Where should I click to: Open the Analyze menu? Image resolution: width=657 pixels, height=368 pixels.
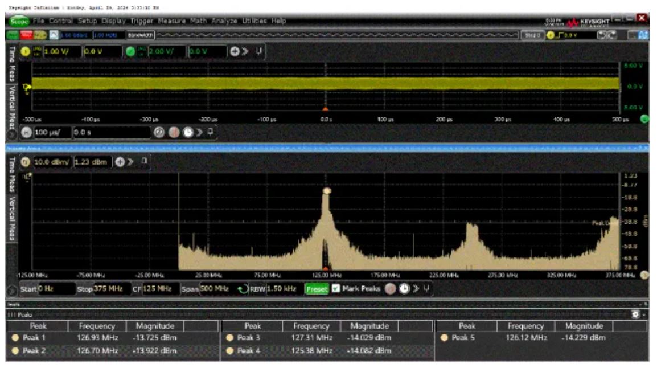pos(224,21)
